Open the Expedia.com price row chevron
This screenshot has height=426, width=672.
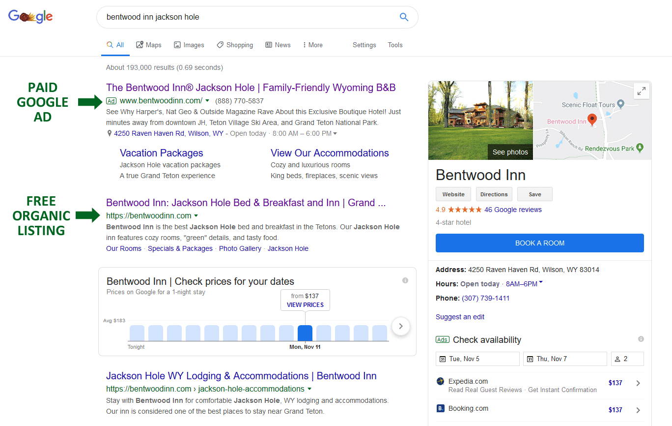(638, 383)
